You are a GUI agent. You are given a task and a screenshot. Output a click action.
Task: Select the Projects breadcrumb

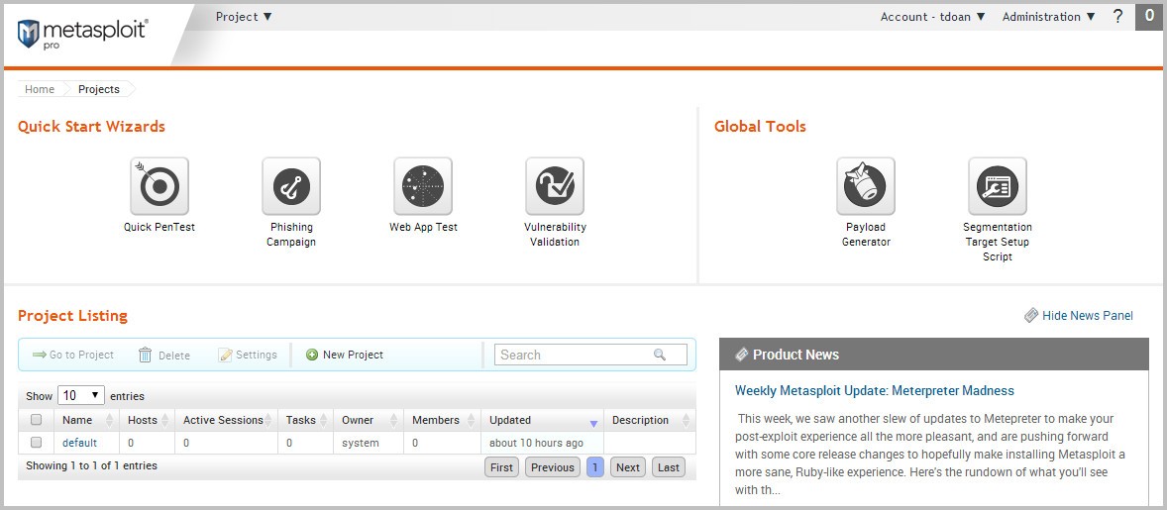tap(99, 89)
